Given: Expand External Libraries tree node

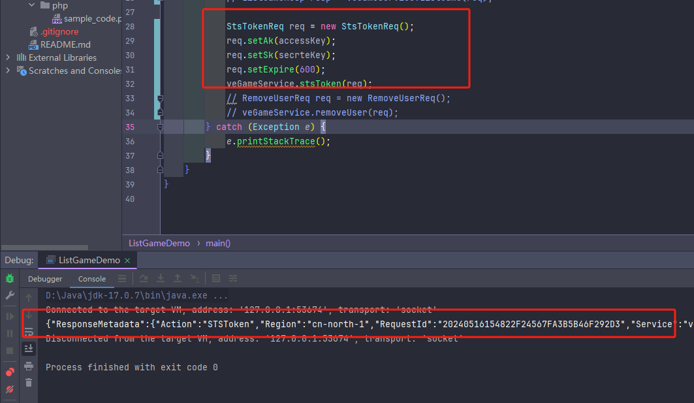Looking at the screenshot, I should tap(8, 57).
